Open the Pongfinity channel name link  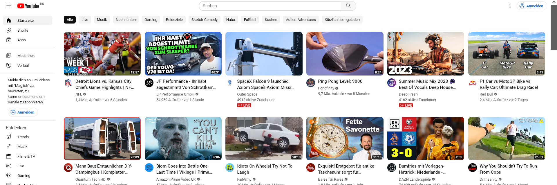(326, 88)
